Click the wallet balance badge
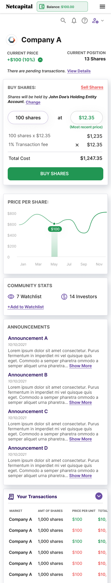Image resolution: width=111 pixels, height=583 pixels. (62, 7)
